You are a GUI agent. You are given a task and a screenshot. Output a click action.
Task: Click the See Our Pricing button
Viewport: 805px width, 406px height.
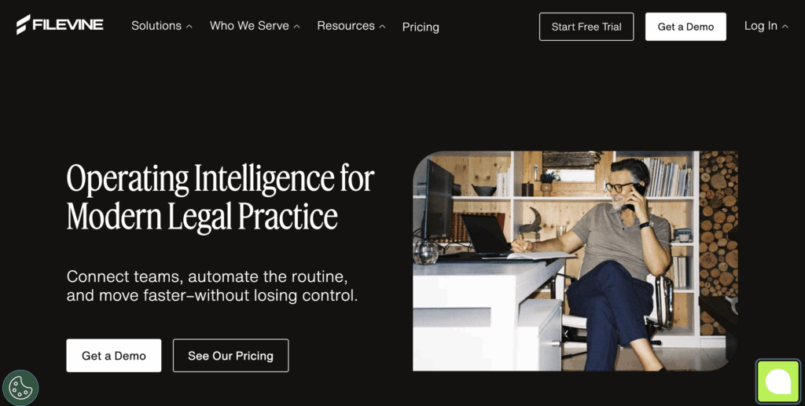coord(230,355)
